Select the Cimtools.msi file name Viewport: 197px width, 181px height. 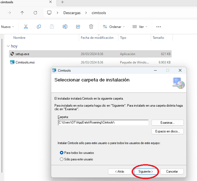click(x=25, y=62)
